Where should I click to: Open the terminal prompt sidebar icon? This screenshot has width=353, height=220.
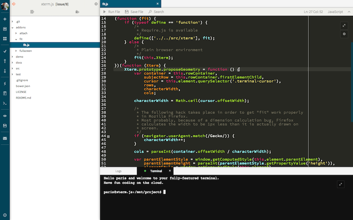tap(5, 103)
